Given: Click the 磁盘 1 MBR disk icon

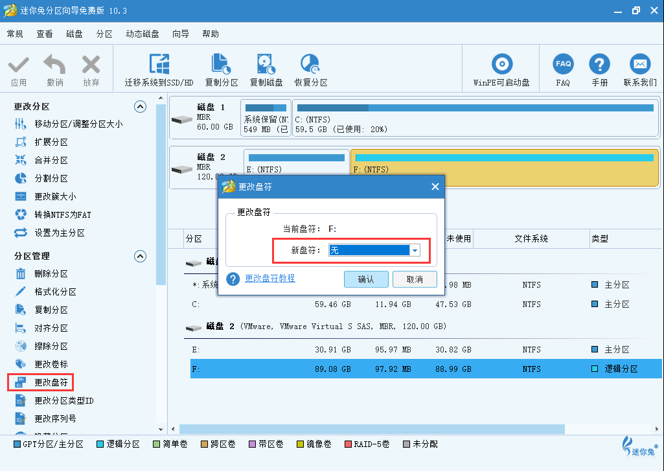Looking at the screenshot, I should pyautogui.click(x=181, y=120).
